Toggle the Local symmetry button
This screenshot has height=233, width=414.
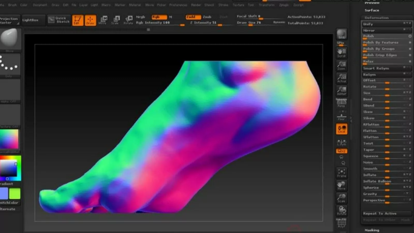[x=342, y=129]
